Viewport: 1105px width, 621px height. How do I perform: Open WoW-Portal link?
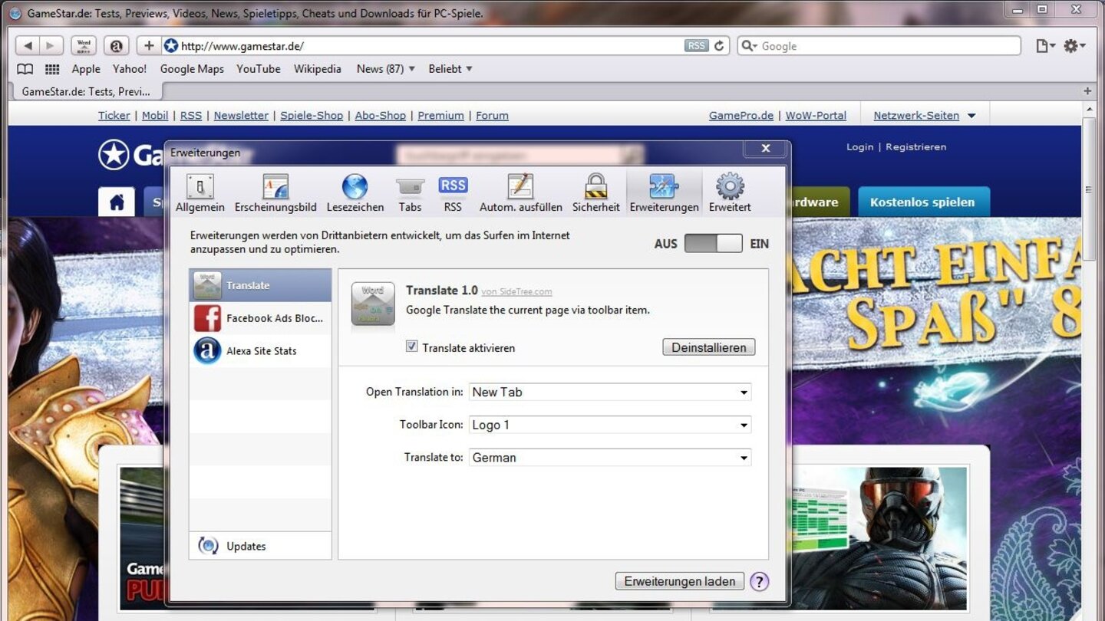tap(816, 116)
